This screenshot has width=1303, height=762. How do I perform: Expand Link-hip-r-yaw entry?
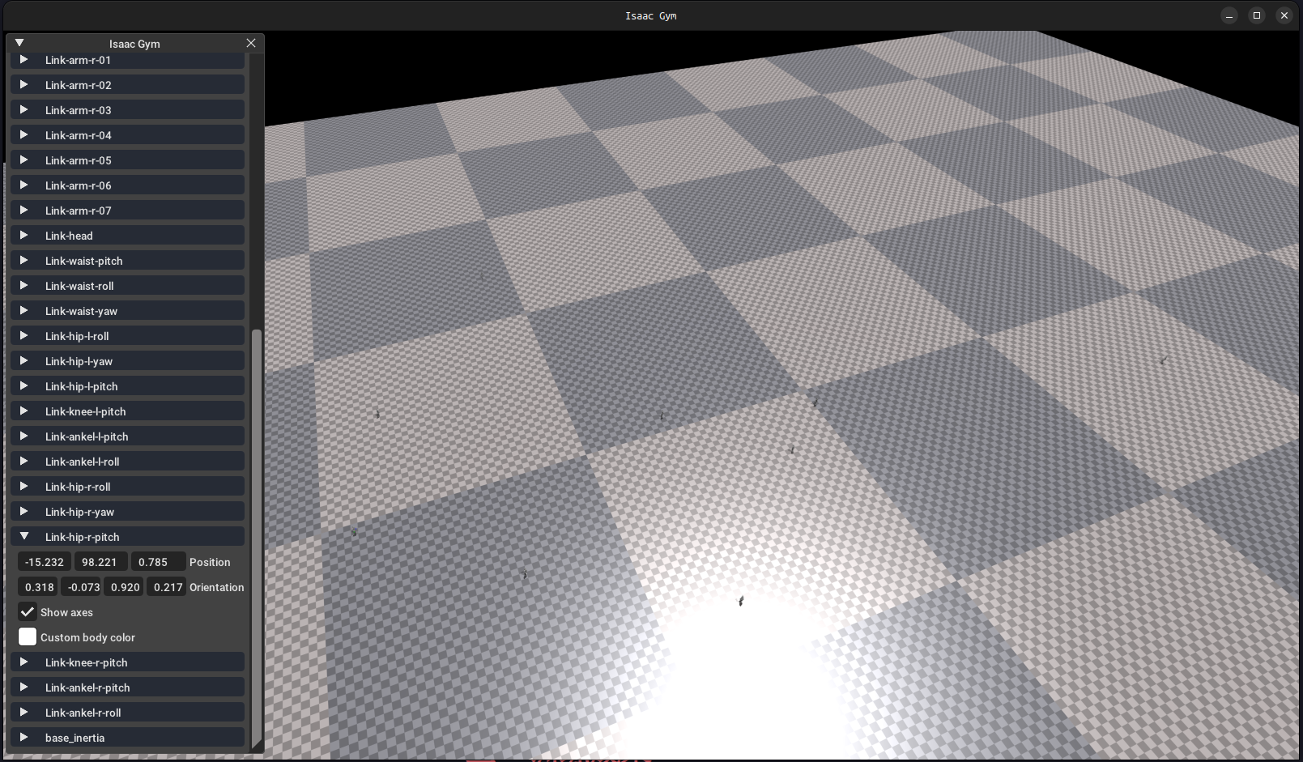click(x=127, y=512)
